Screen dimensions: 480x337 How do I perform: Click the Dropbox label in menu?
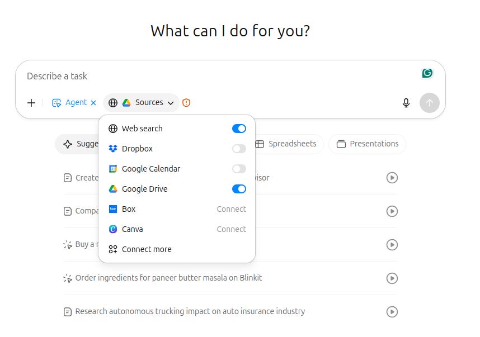pos(137,149)
